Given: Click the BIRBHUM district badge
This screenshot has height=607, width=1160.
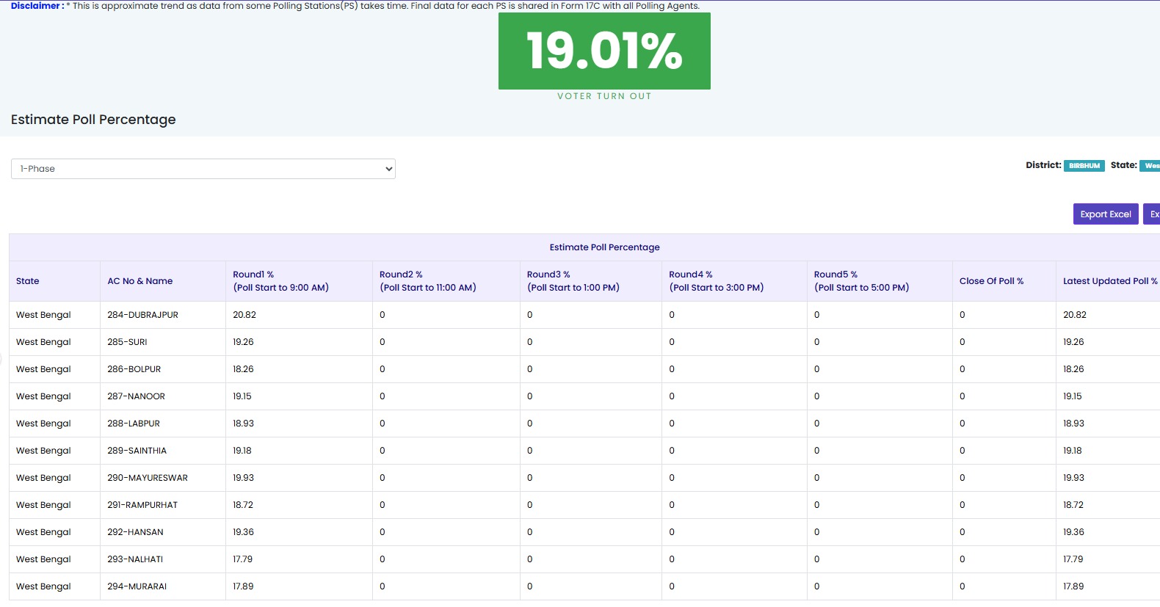Looking at the screenshot, I should pos(1084,166).
